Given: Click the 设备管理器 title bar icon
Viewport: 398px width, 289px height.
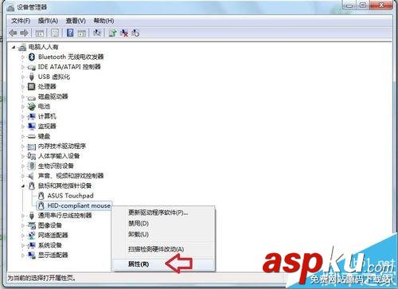Looking at the screenshot, I should (10, 8).
